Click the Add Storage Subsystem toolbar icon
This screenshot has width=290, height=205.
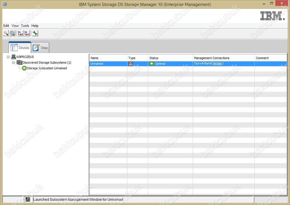20,33
